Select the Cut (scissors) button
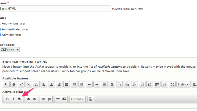The width and height of the screenshot is (197, 111). [112, 84]
